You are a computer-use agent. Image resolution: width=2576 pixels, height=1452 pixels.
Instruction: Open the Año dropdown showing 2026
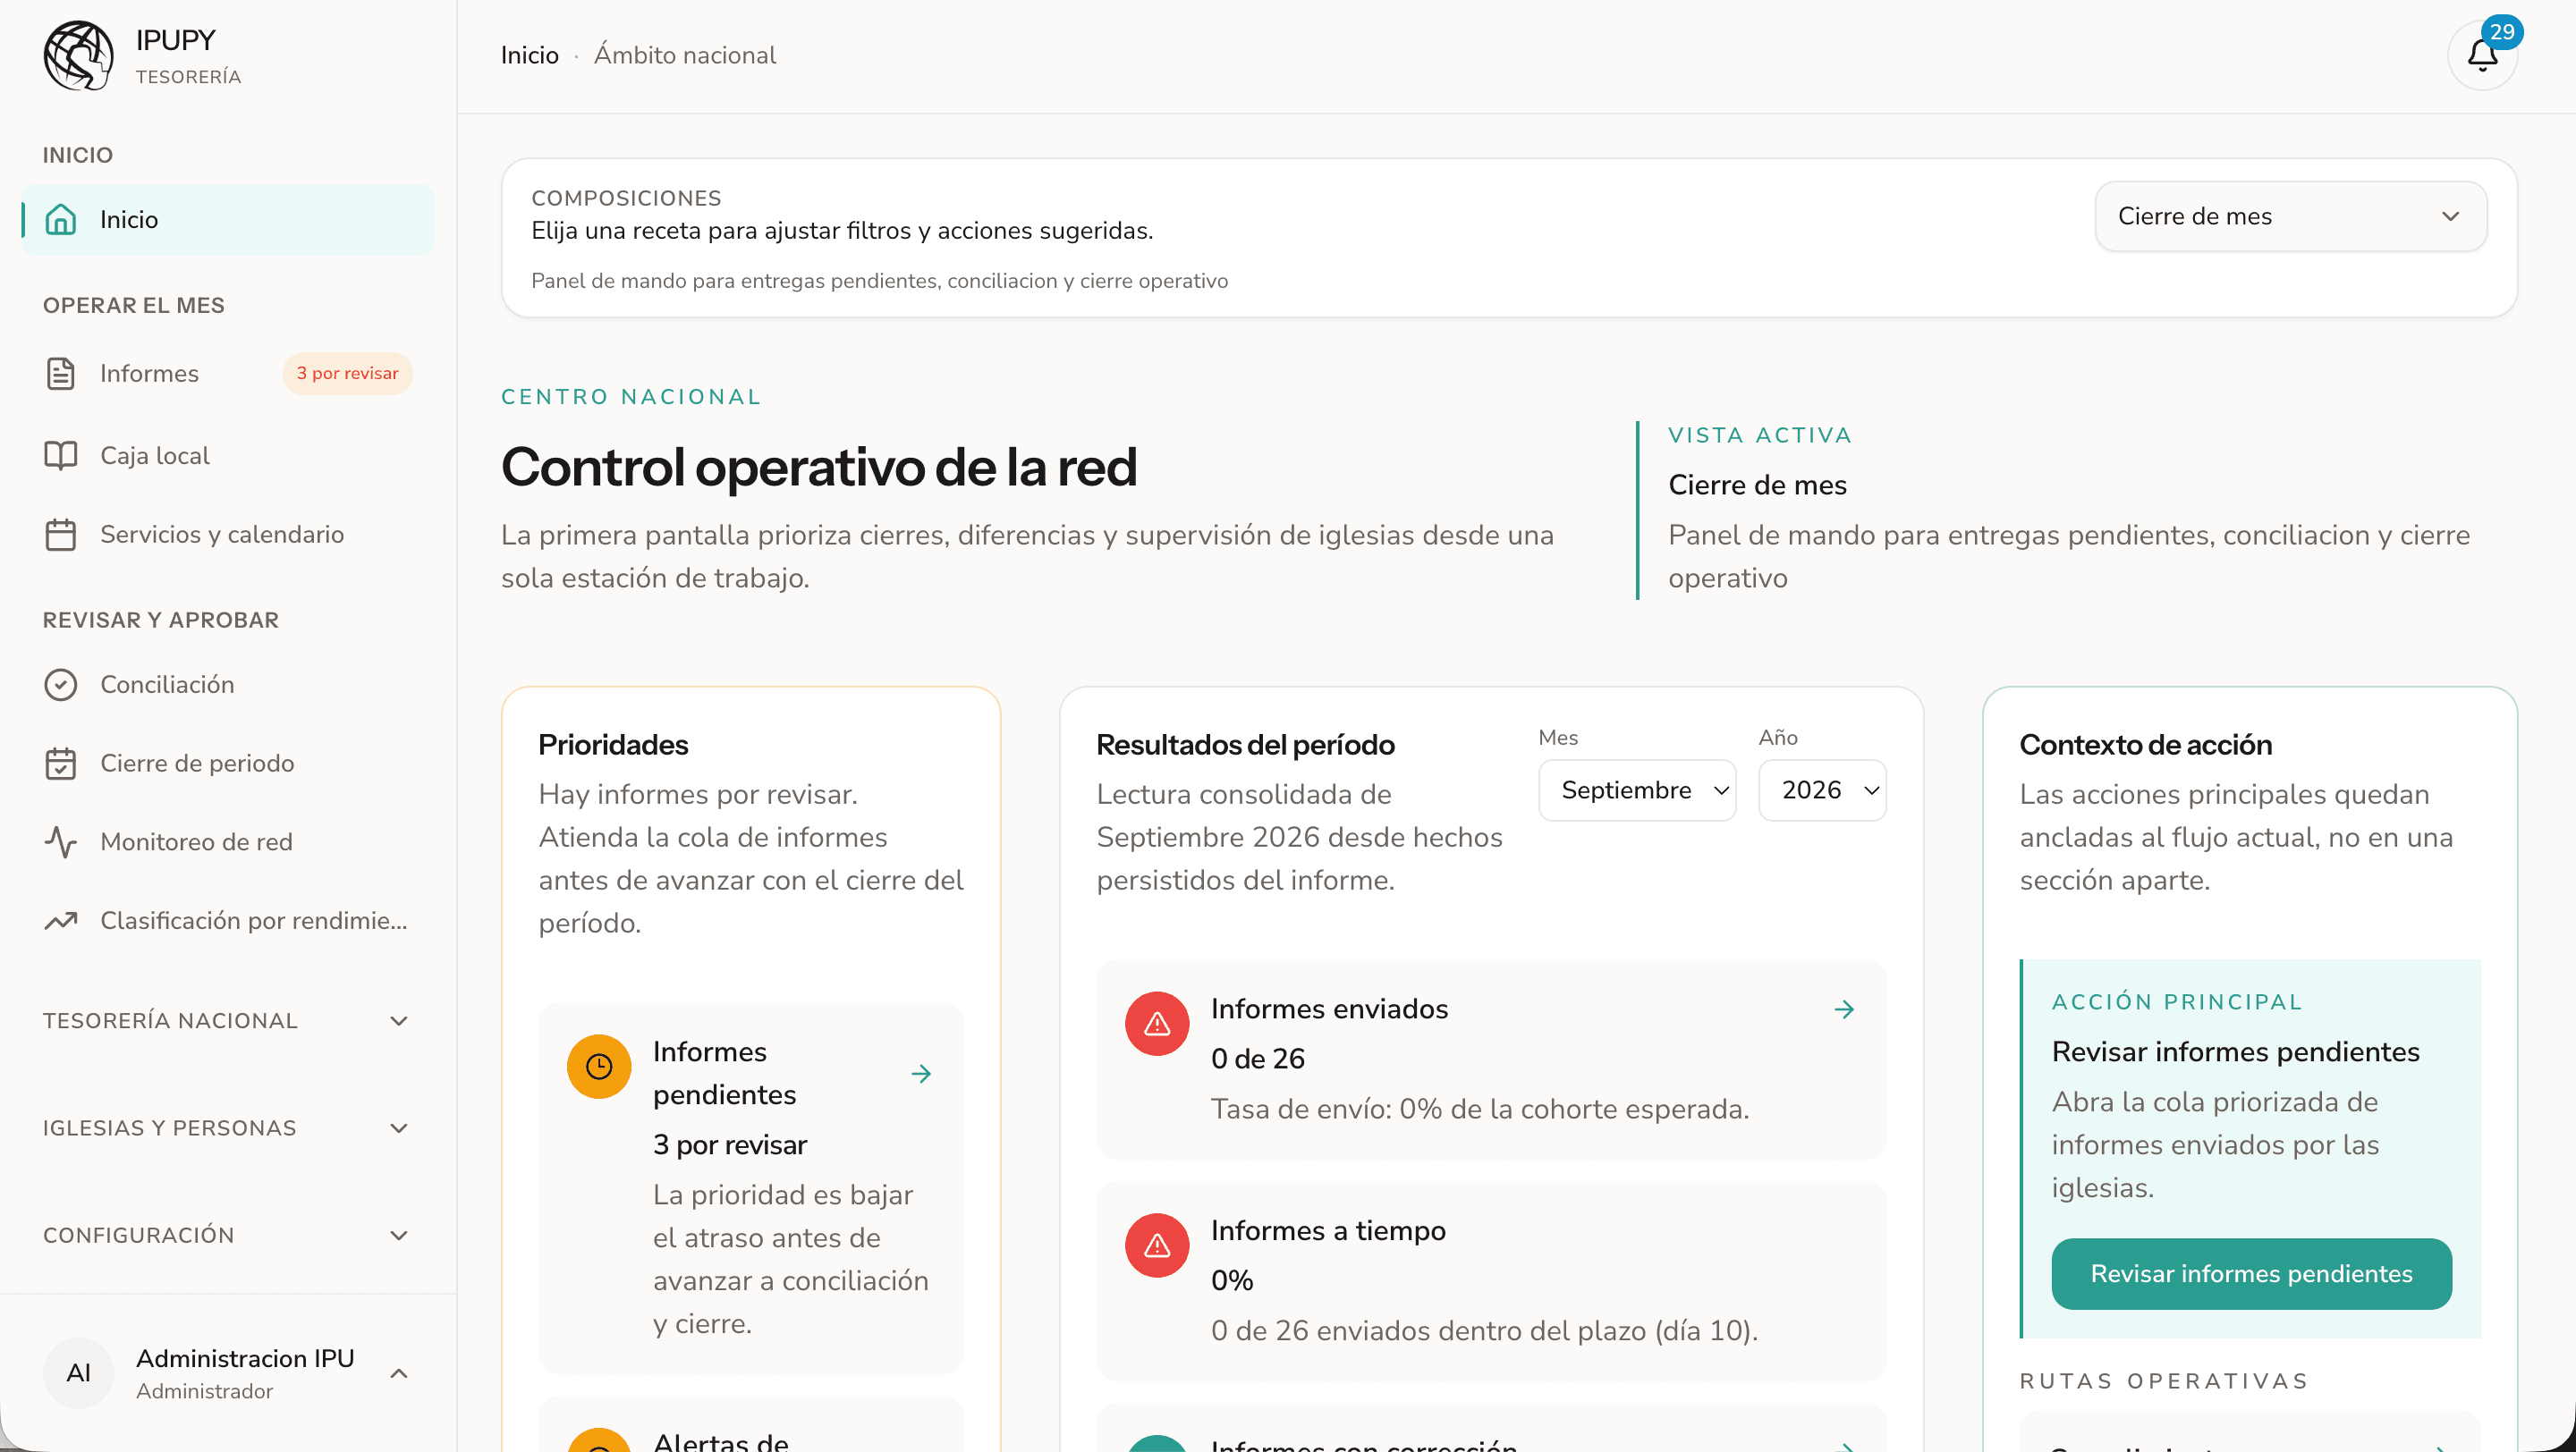(x=1822, y=790)
